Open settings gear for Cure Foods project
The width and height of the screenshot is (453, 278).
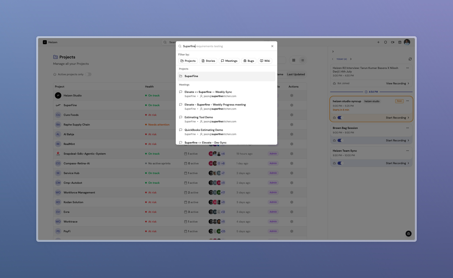tap(292, 115)
